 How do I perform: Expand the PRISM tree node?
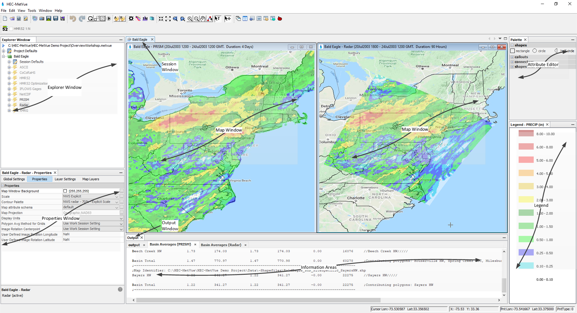(9, 100)
